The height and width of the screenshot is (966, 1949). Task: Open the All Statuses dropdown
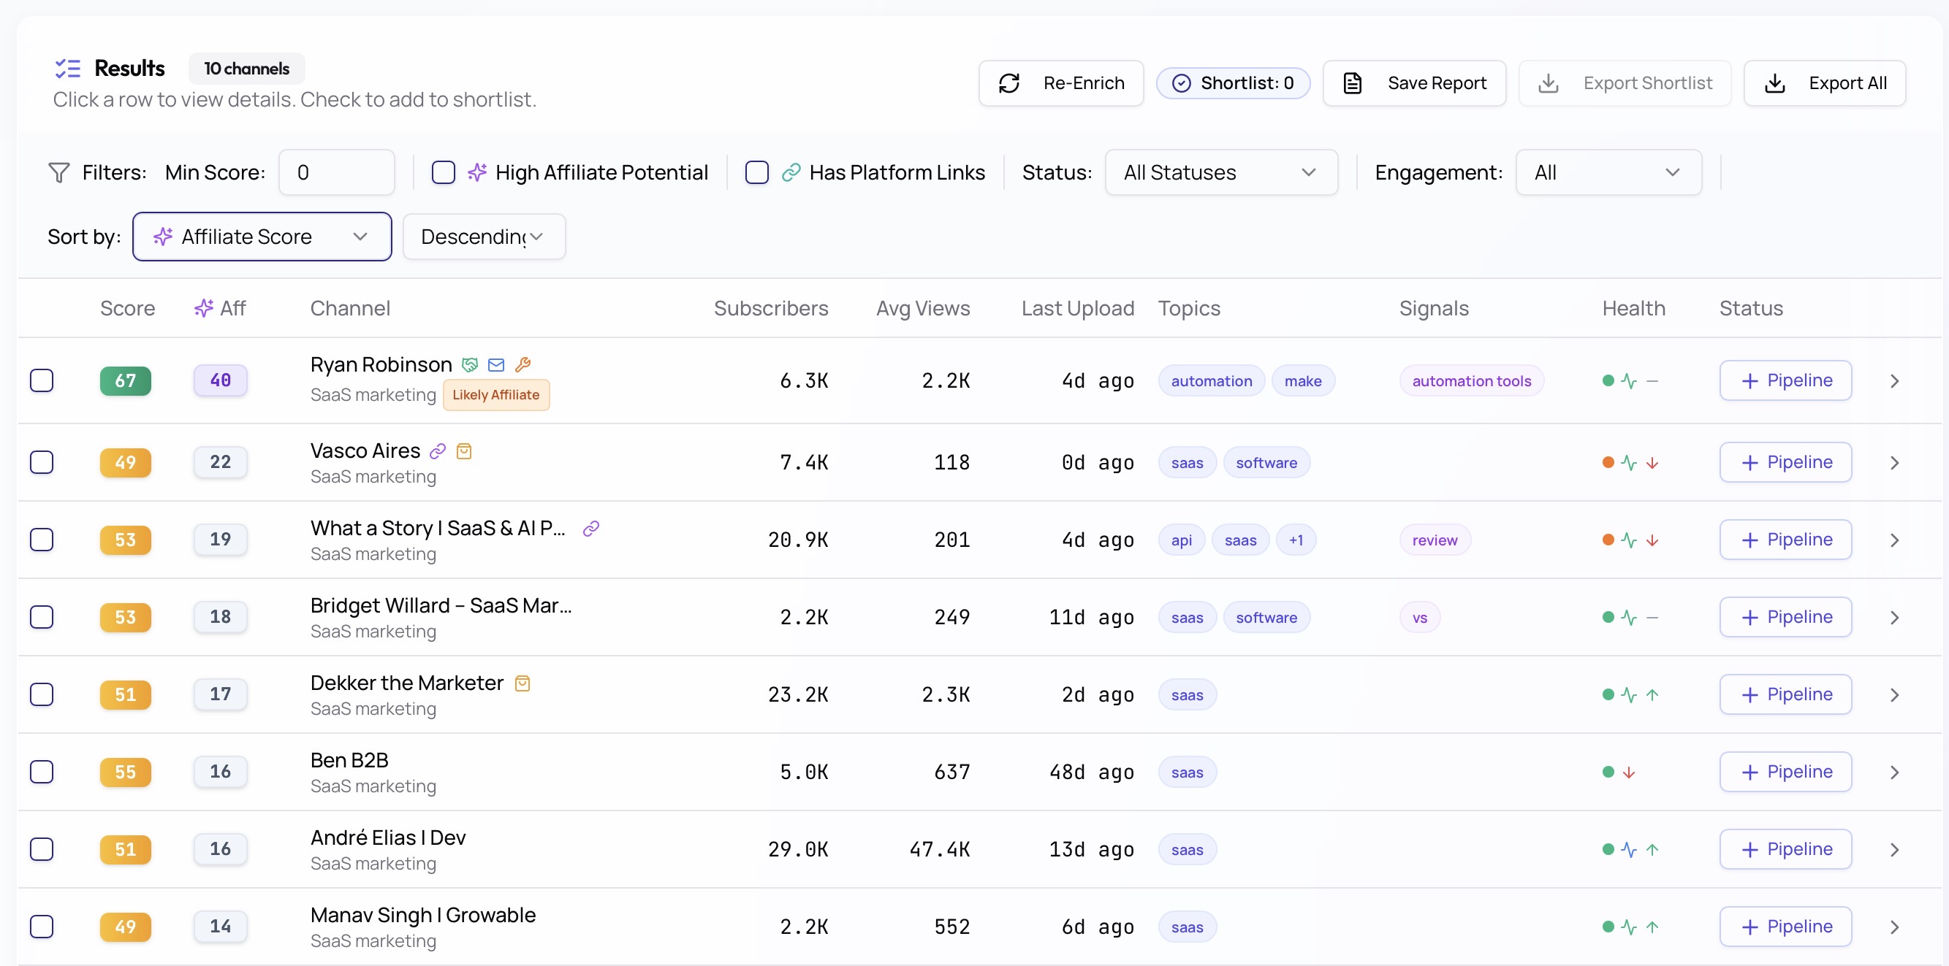[x=1220, y=172]
